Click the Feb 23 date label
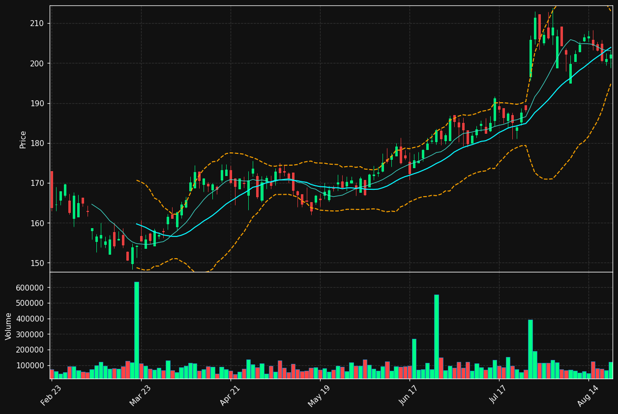This screenshot has width=618, height=414. [x=51, y=395]
